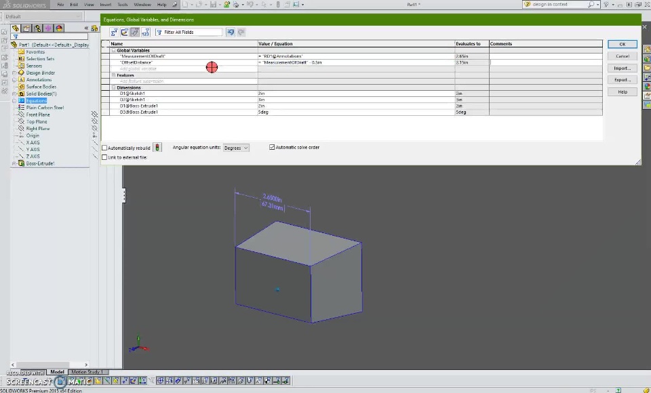This screenshot has height=393, width=651.
Task: Click the Undo icon in top toolbar
Action: (250, 5)
